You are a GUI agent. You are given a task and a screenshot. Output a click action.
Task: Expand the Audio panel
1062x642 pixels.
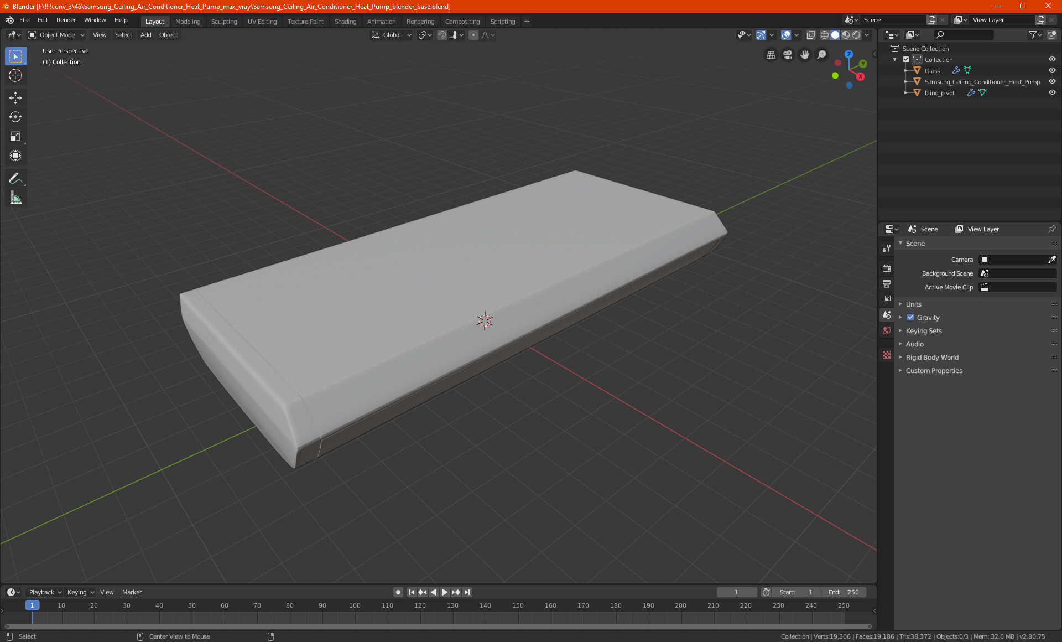point(914,344)
